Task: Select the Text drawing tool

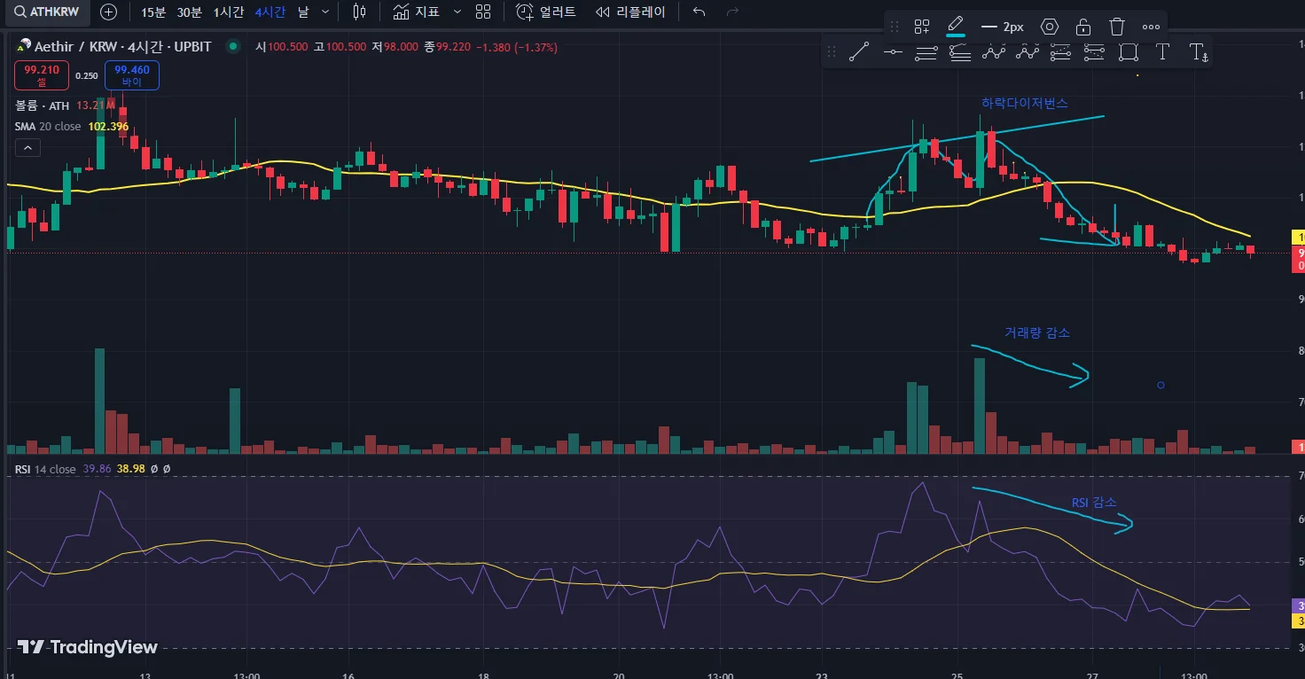Action: tap(1163, 52)
